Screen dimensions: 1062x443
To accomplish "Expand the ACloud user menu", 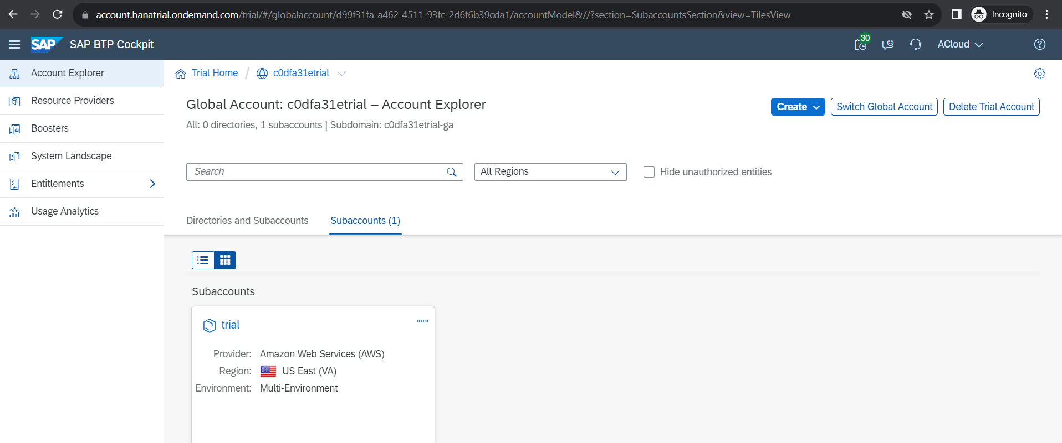I will pos(960,44).
